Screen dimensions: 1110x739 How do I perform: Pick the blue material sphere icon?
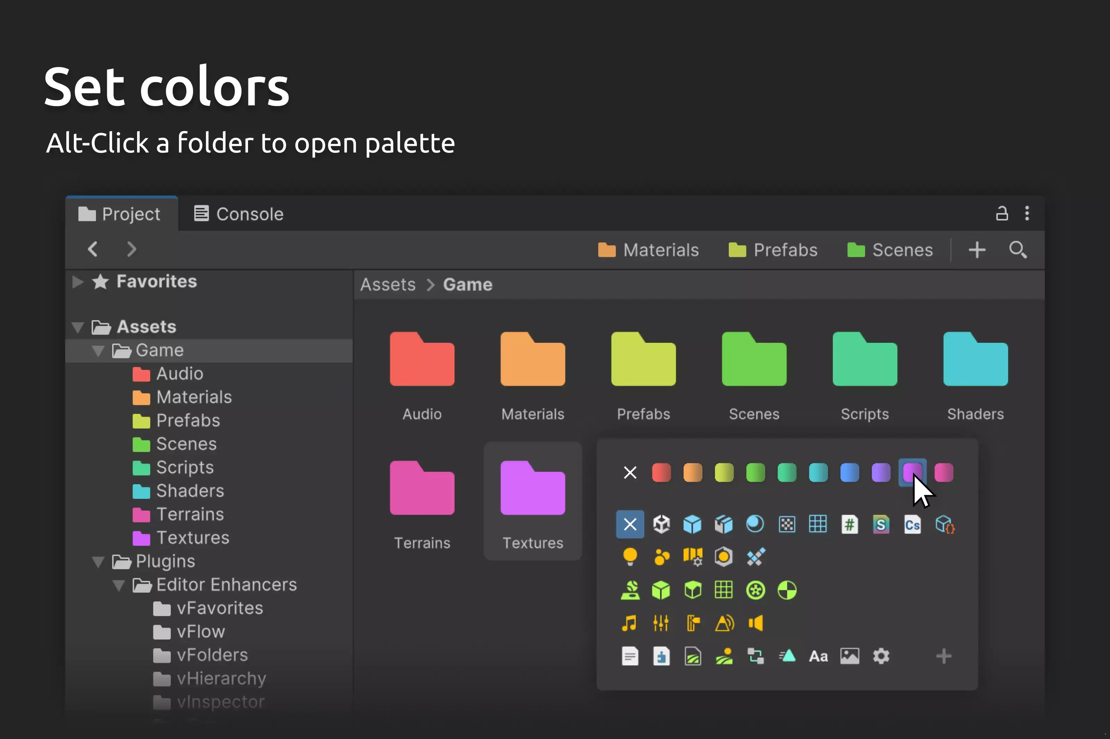click(x=755, y=524)
